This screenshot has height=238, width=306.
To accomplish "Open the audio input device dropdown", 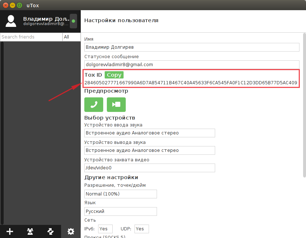I will tap(150, 133).
